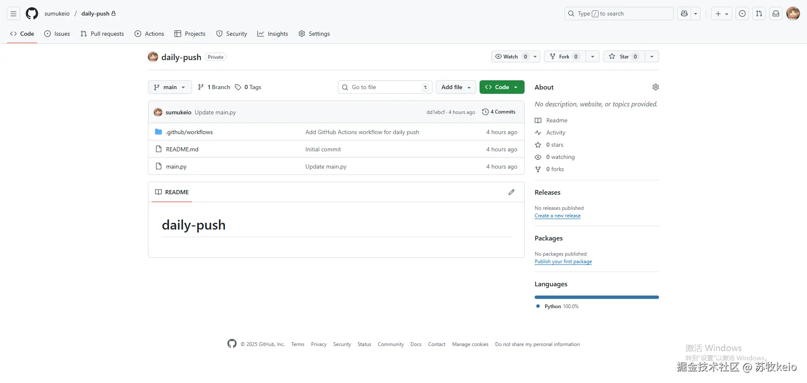Image resolution: width=807 pixels, height=383 pixels.
Task: Open the Privacy footer link
Action: (319, 344)
